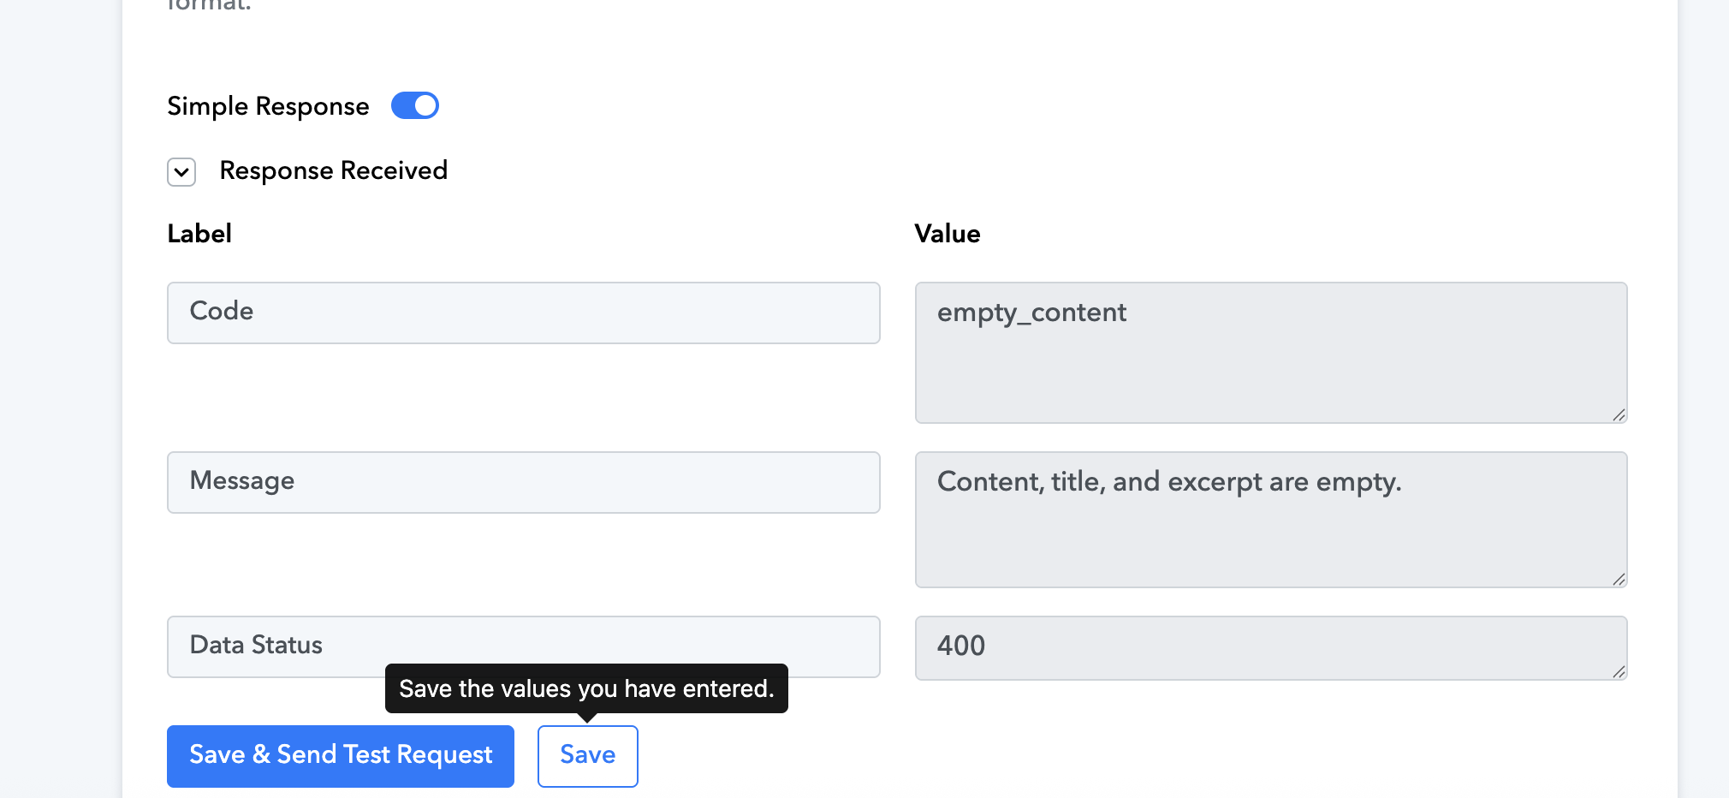Click the knob of the Simple Response switch
This screenshot has height=798, width=1729.
(x=425, y=105)
